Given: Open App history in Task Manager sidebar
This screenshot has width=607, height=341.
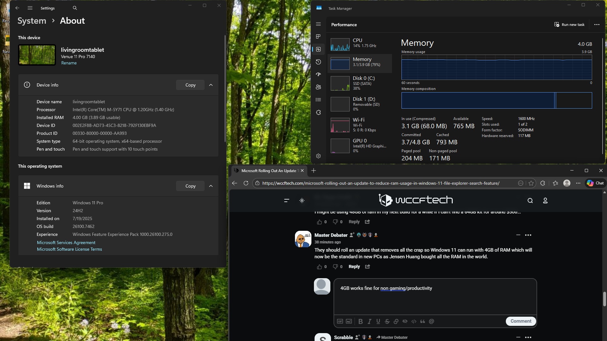Looking at the screenshot, I should 318,62.
